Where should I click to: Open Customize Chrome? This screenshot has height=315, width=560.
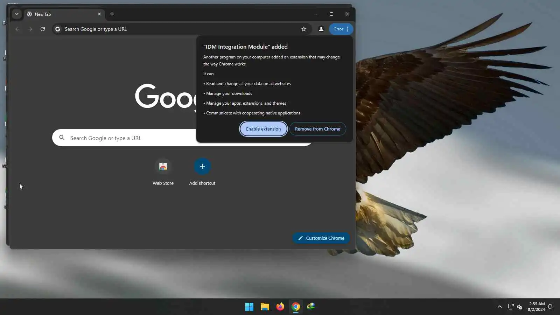321,238
